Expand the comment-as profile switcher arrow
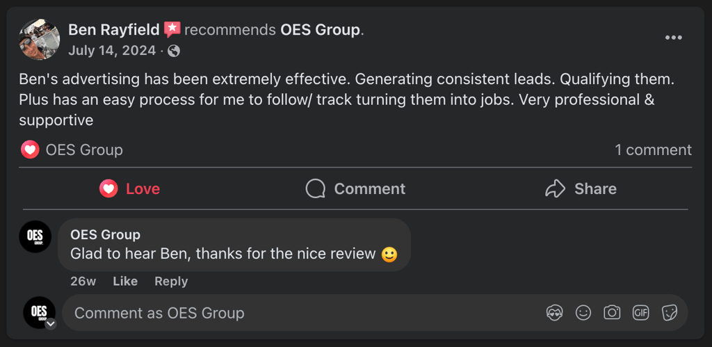Viewport: 712px width, 347px height. [x=50, y=323]
